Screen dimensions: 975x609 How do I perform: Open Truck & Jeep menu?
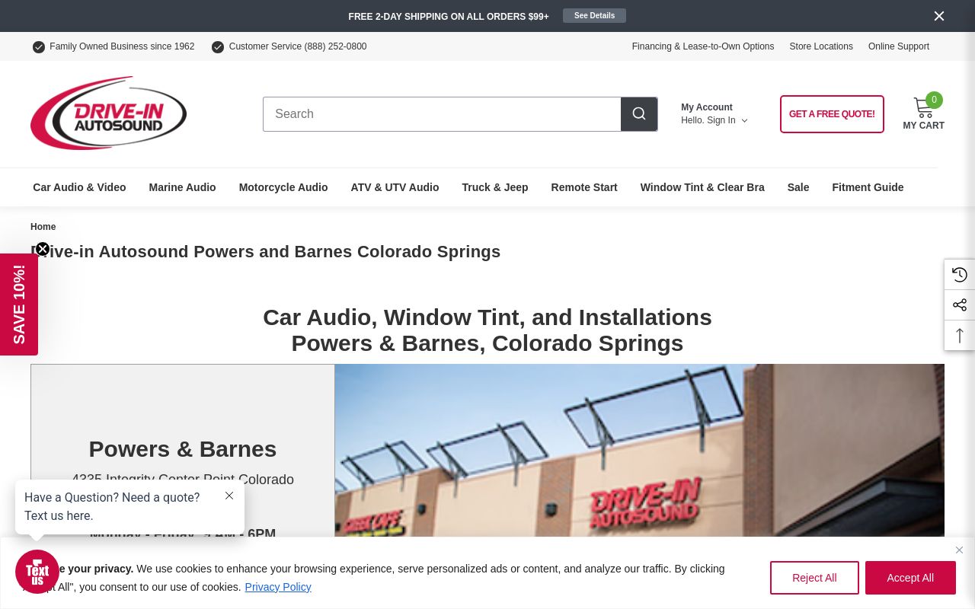pyautogui.click(x=495, y=187)
